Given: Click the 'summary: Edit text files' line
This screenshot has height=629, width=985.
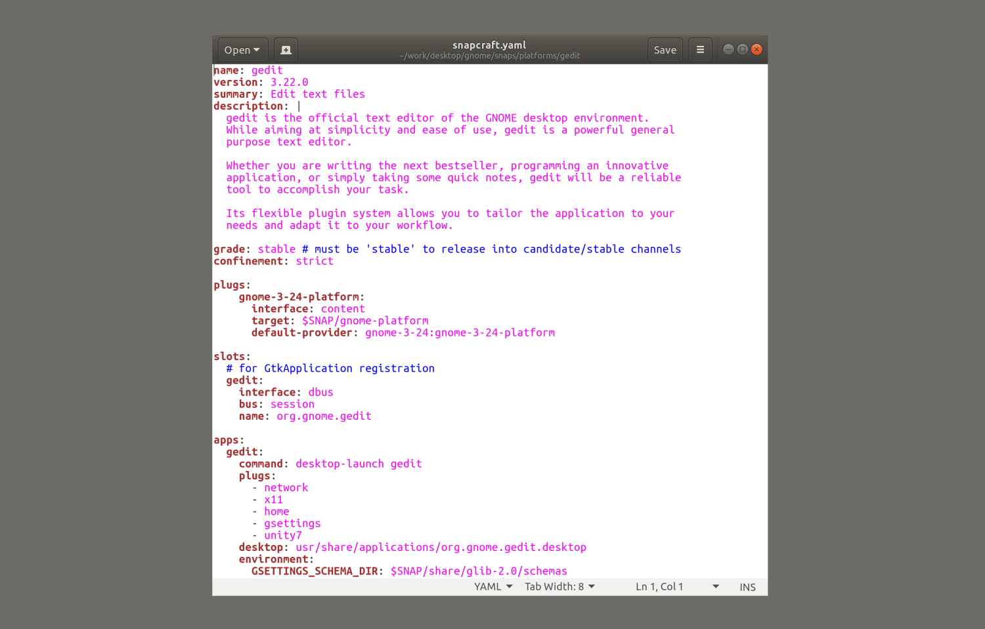Looking at the screenshot, I should (289, 94).
